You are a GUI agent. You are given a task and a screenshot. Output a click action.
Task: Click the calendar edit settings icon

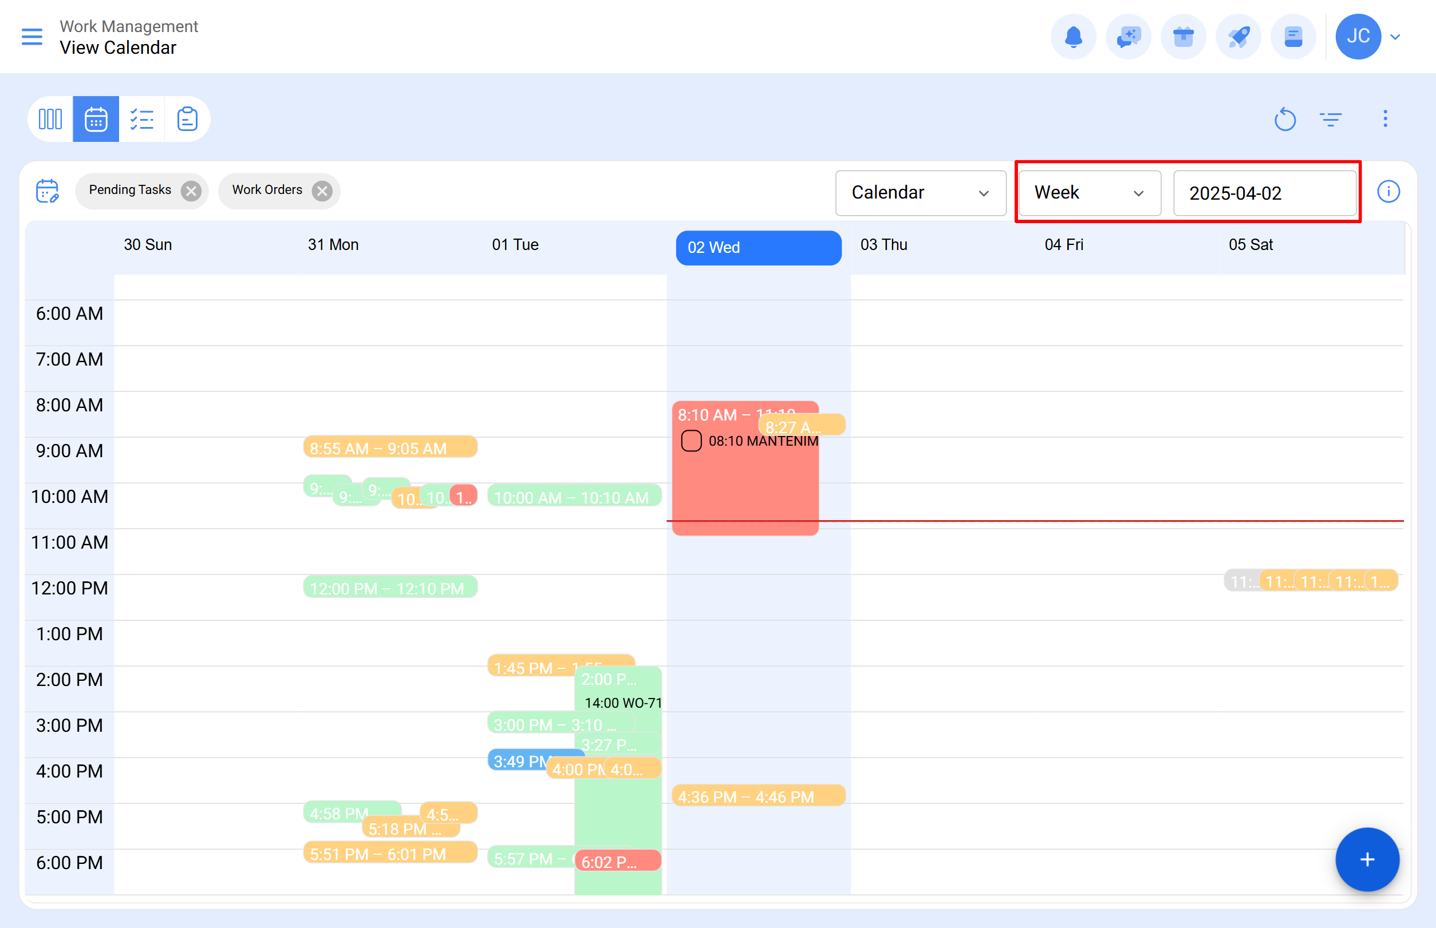[47, 191]
